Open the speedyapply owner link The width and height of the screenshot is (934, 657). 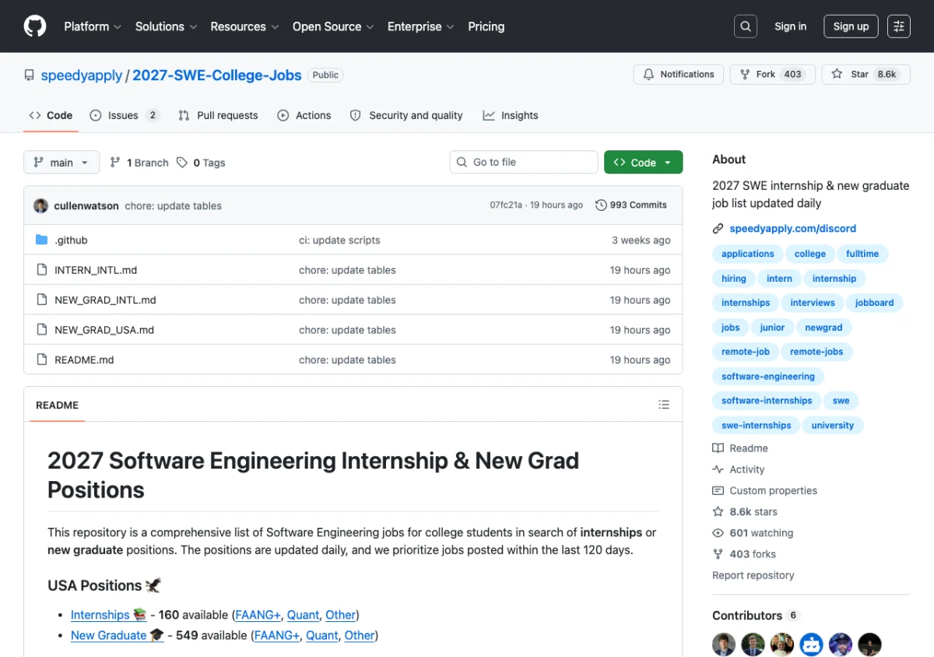[82, 76]
